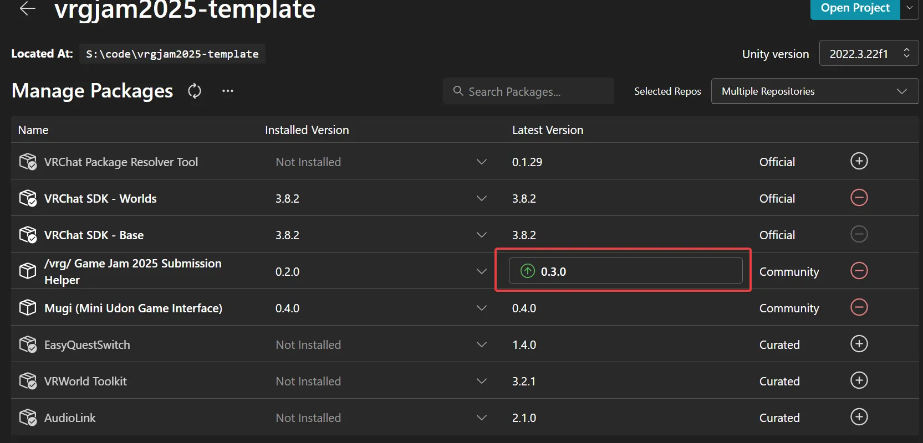Screen dimensions: 923x443
Task: Open dropdown arrow beside Open Project
Action: point(910,8)
